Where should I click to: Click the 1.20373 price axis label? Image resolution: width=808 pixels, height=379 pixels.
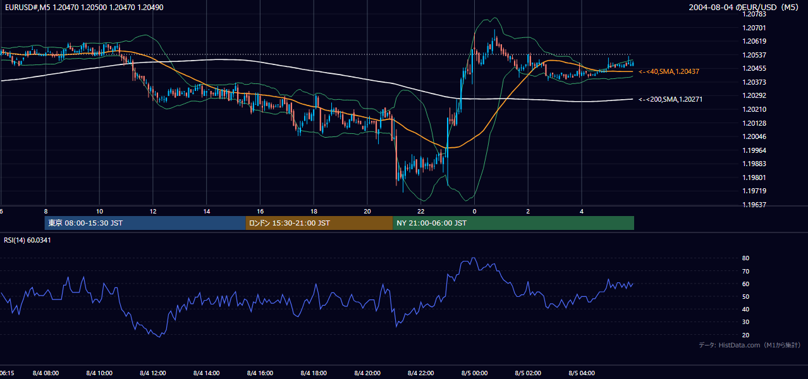pyautogui.click(x=755, y=82)
